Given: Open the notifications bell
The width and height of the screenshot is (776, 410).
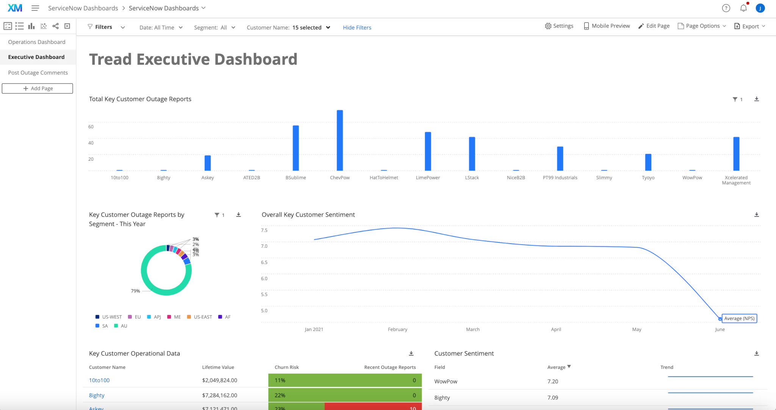Looking at the screenshot, I should [x=743, y=8].
